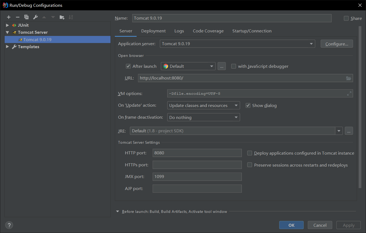Image resolution: width=366 pixels, height=233 pixels.
Task: Click the IntelliJ icon in title bar
Action: [x=5, y=5]
